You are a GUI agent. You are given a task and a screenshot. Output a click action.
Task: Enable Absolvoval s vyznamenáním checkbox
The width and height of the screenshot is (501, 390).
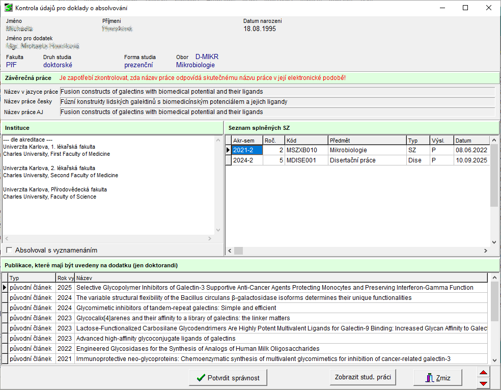point(9,250)
